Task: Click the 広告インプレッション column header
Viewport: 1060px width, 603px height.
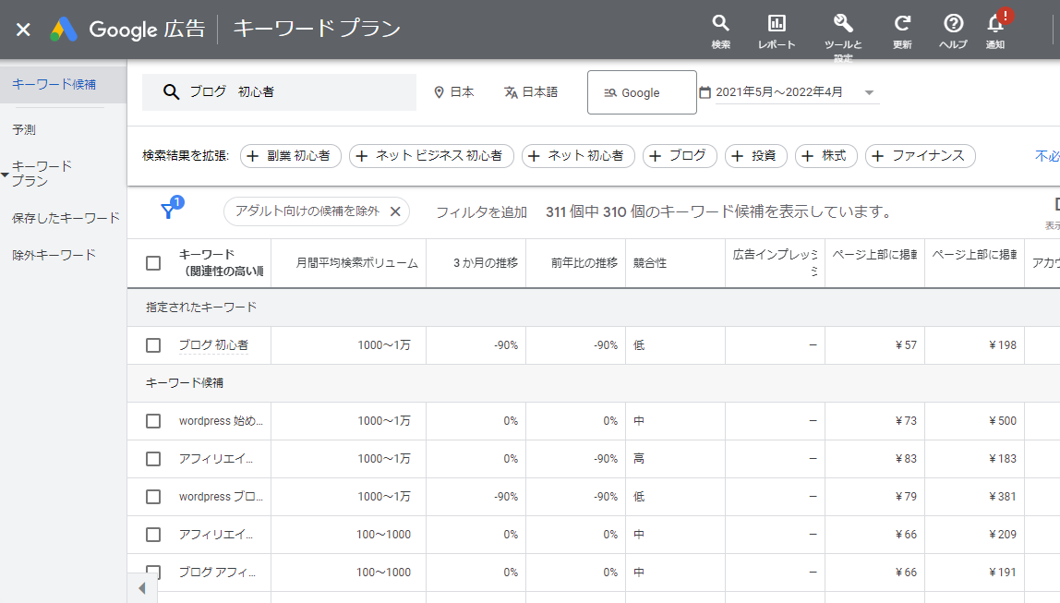Action: coord(775,262)
